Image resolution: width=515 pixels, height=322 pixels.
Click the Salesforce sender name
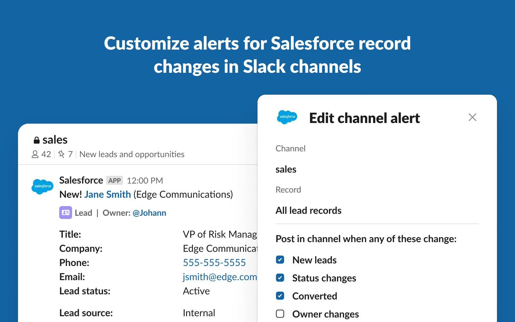pos(81,180)
